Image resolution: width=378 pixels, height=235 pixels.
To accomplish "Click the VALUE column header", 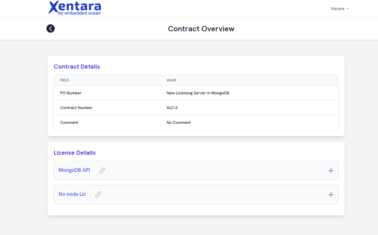I will (171, 80).
